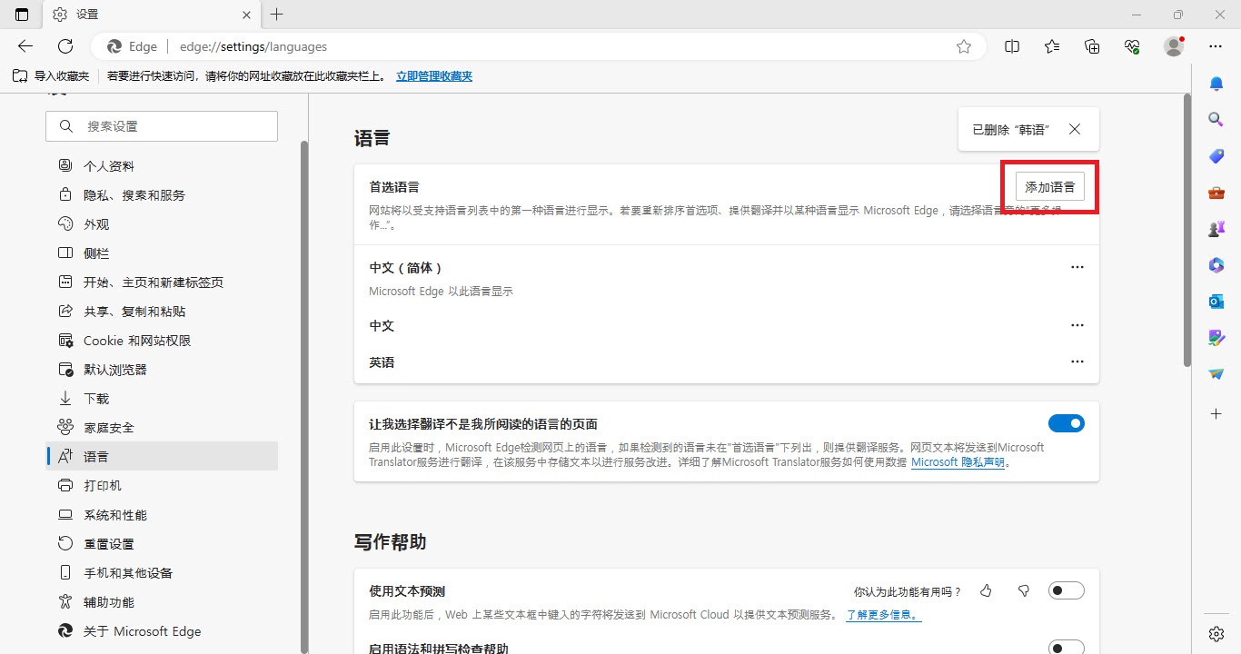This screenshot has height=654, width=1241.
Task: Open 关于 Microsoft Edge page
Action: pyautogui.click(x=162, y=631)
